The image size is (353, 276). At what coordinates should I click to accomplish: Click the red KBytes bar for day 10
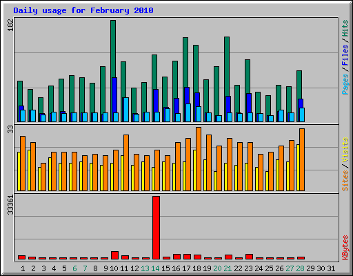114,255
